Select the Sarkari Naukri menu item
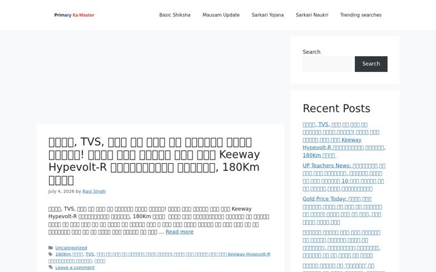 312,15
